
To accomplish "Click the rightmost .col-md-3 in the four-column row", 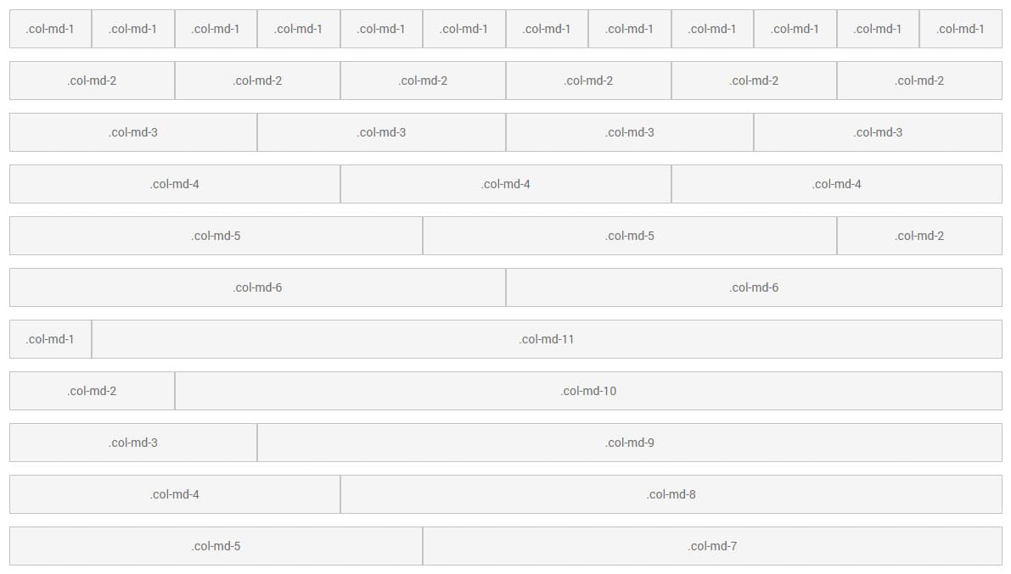I will coord(878,132).
